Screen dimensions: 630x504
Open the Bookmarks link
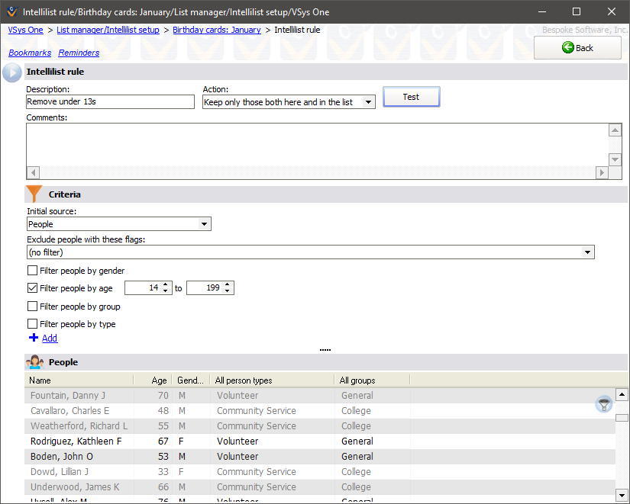tap(30, 53)
